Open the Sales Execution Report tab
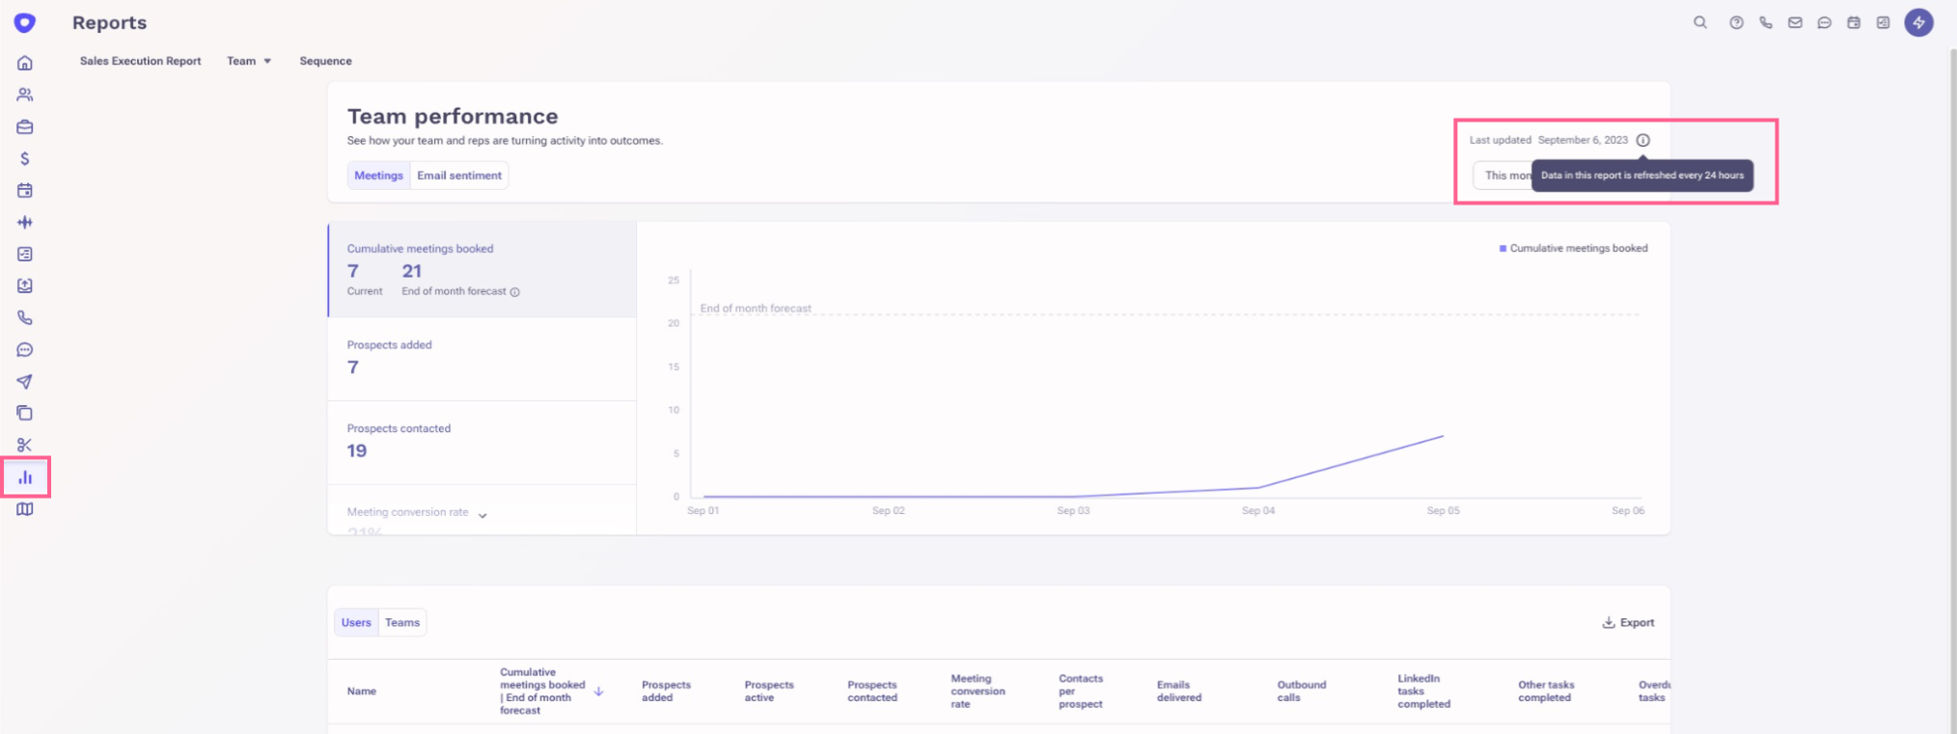 (x=141, y=61)
